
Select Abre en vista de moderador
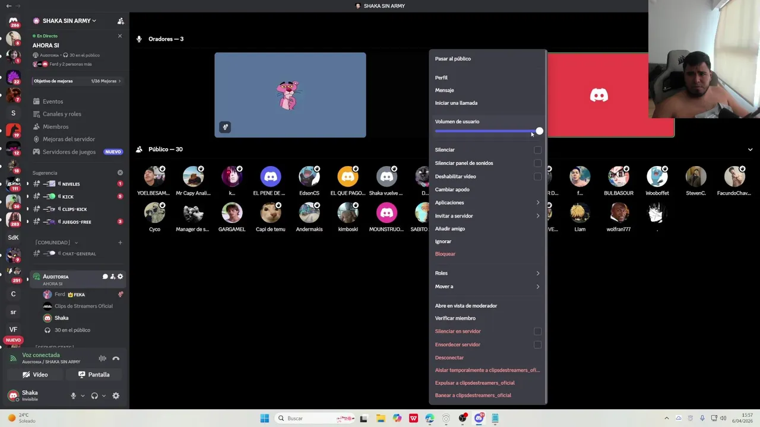tap(466, 305)
